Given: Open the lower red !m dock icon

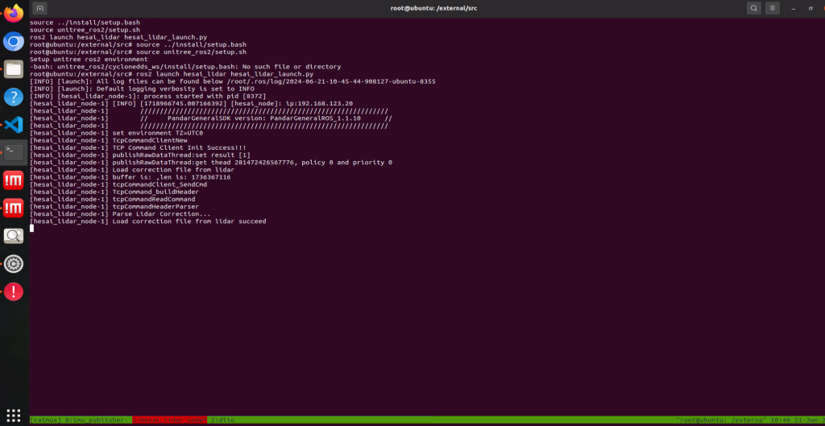Looking at the screenshot, I should [x=14, y=209].
